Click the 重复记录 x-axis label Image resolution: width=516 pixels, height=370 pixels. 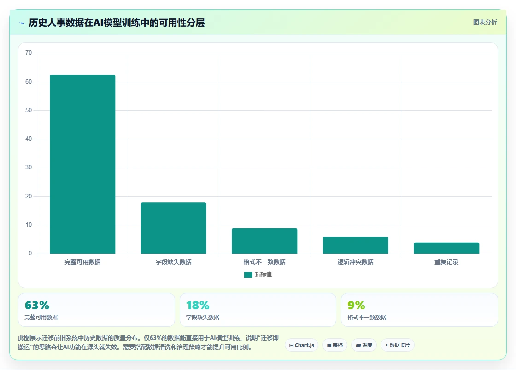click(446, 262)
